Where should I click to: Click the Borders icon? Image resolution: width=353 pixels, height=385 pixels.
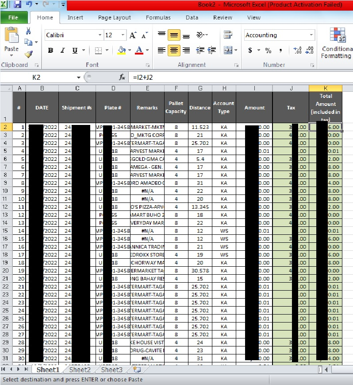click(98, 51)
